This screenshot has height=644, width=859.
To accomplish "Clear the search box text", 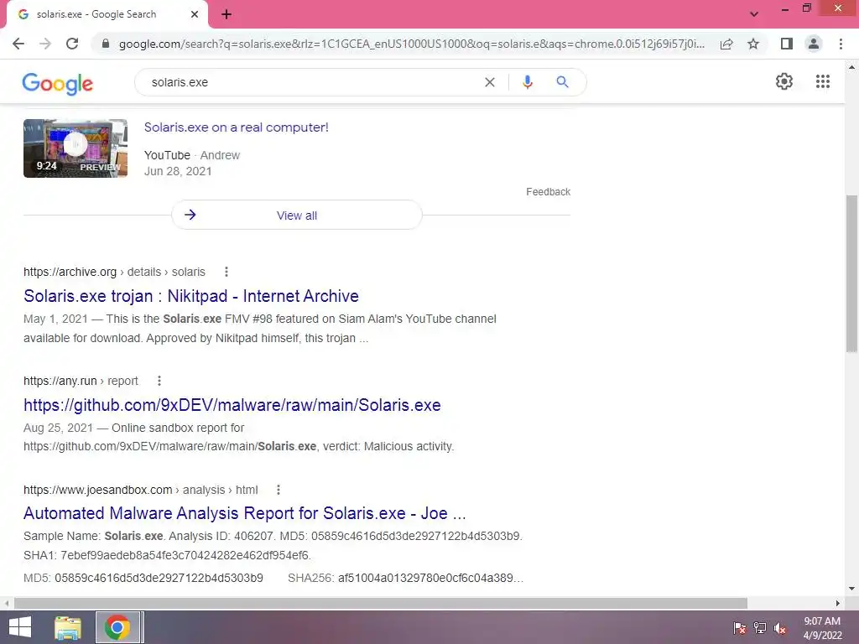I will [490, 82].
